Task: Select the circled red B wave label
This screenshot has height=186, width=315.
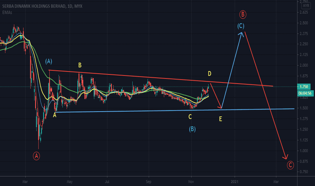Action: point(243,15)
